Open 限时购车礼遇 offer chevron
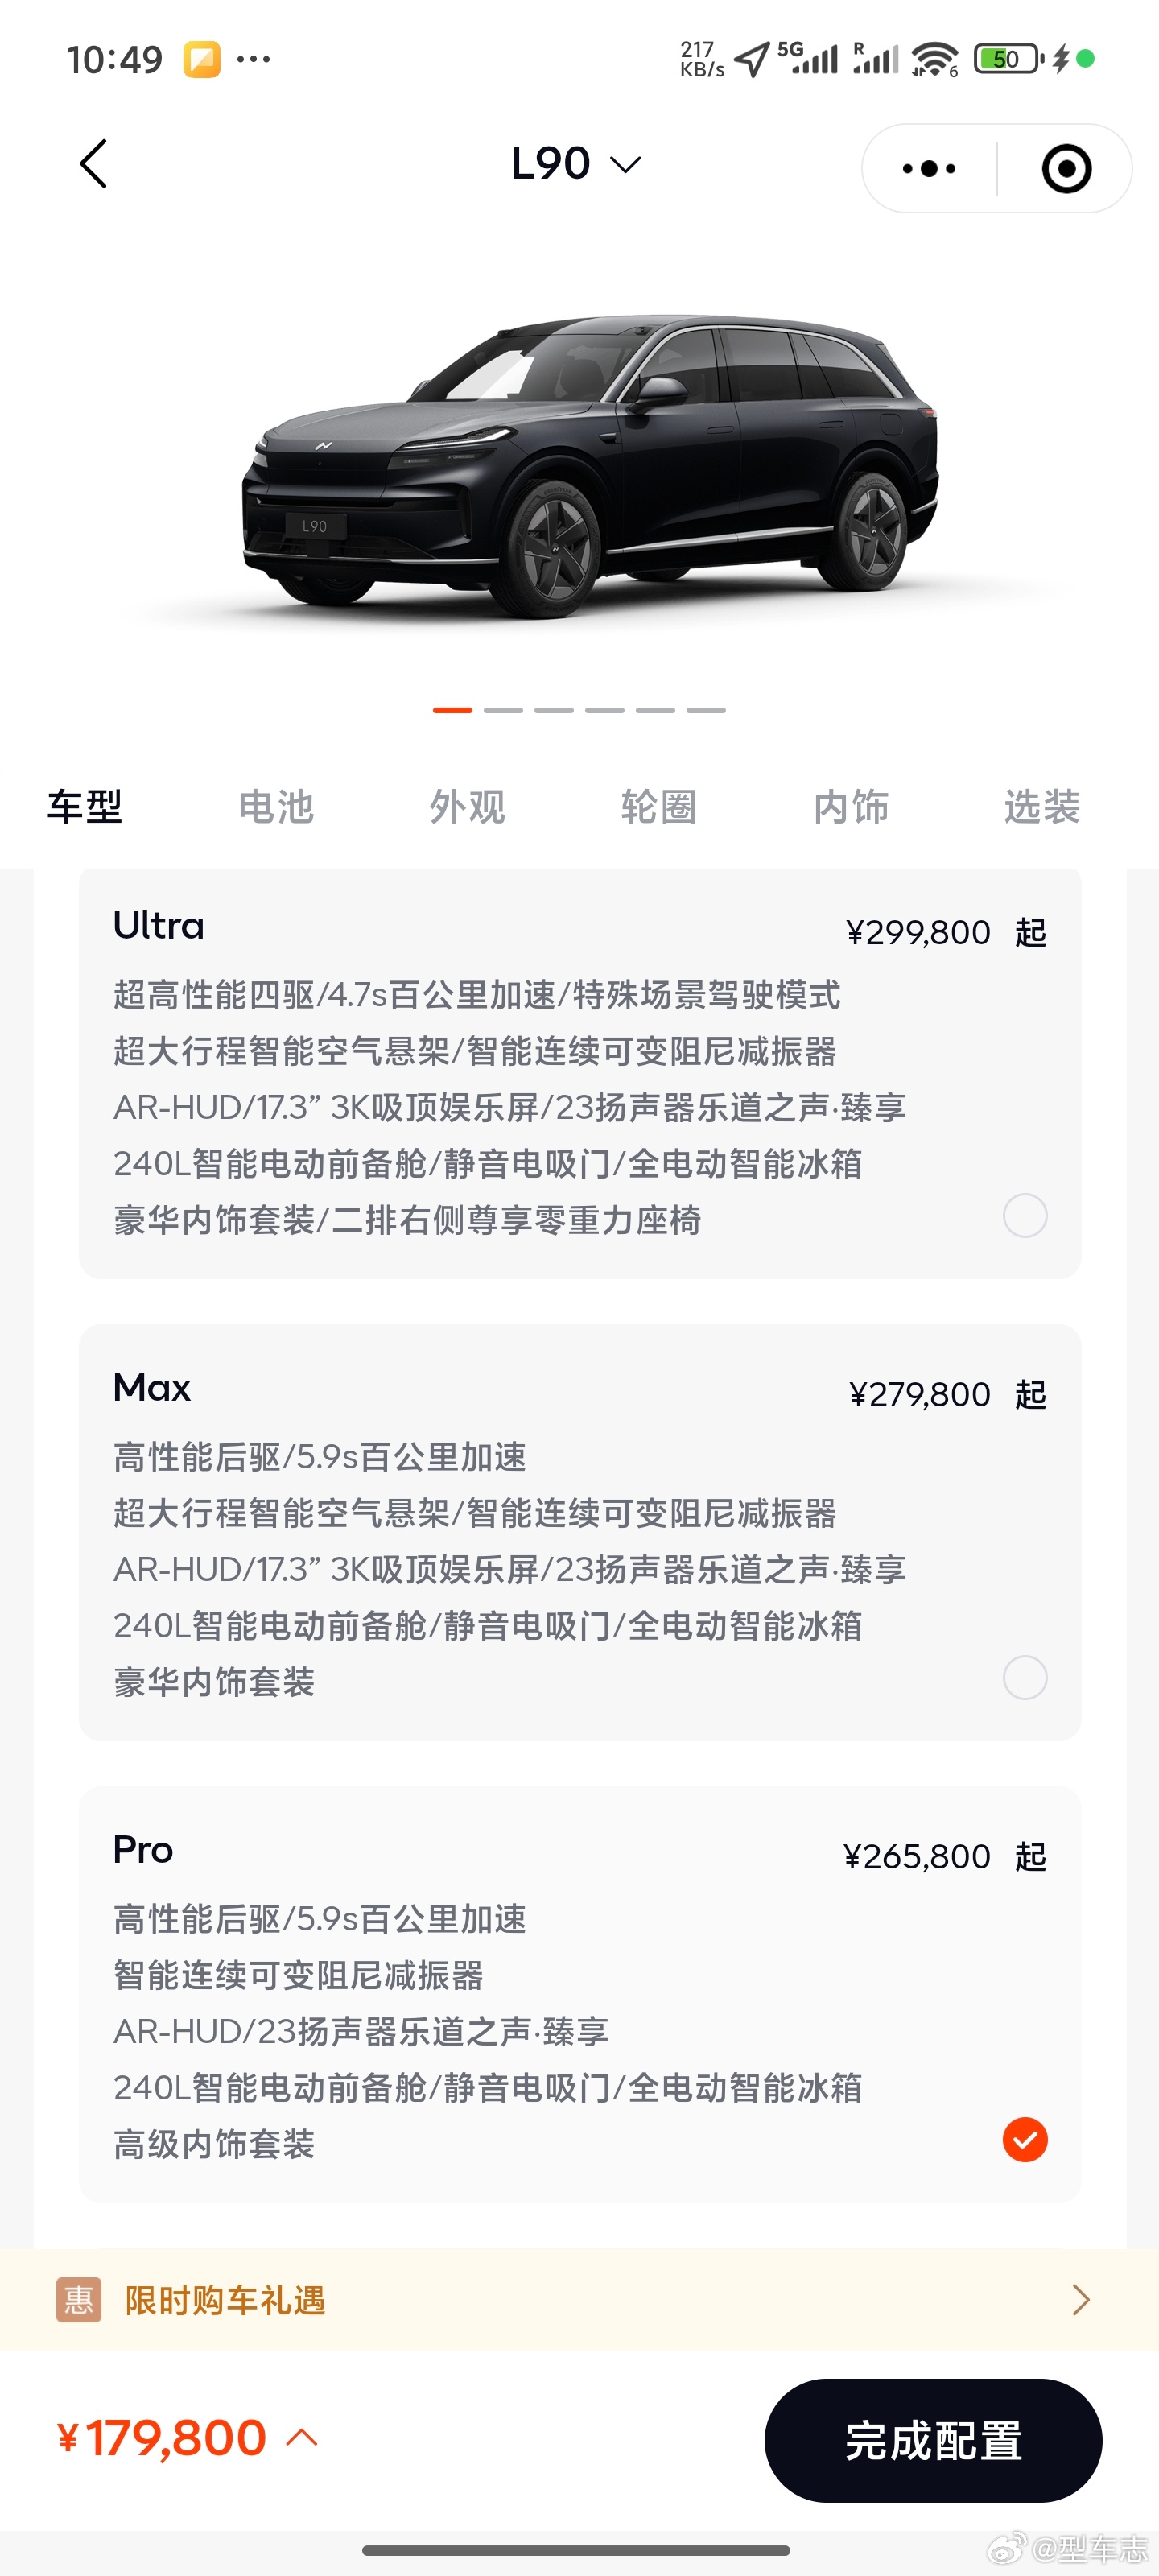This screenshot has width=1159, height=2576. (x=1080, y=2300)
